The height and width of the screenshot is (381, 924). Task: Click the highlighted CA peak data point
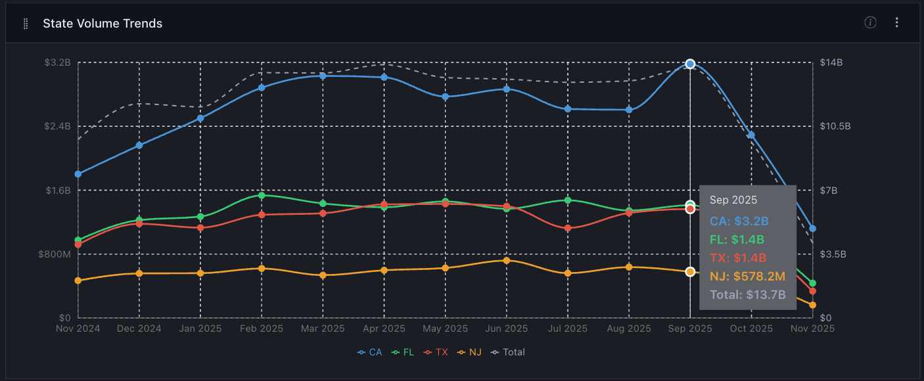[x=690, y=64]
